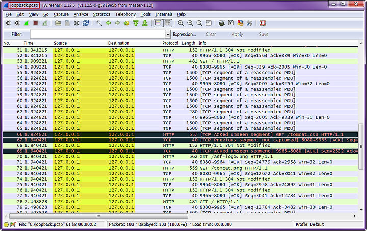Open the File menu
Viewport: 367px width, 231px height.
pyautogui.click(x=9, y=14)
